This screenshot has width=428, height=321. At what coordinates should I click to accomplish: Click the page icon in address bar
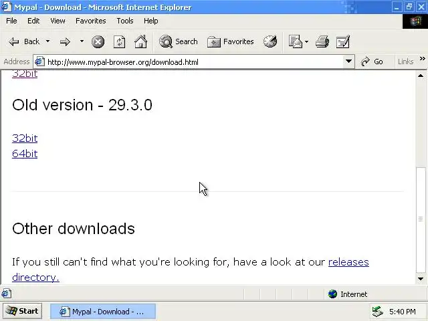[x=39, y=62]
